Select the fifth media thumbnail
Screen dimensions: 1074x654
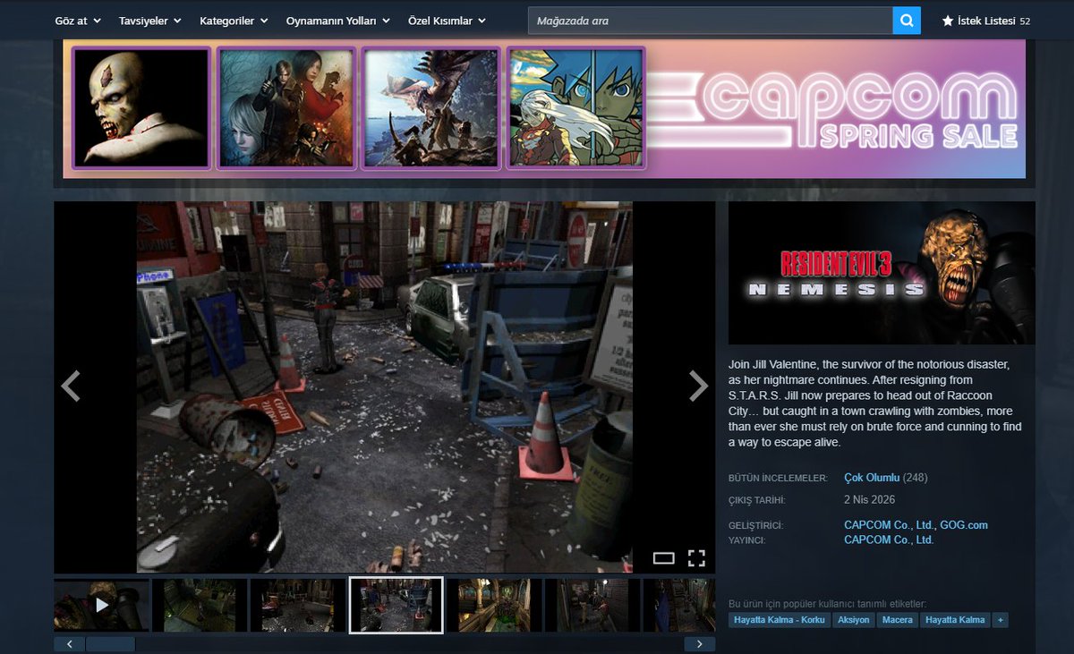[x=494, y=606]
